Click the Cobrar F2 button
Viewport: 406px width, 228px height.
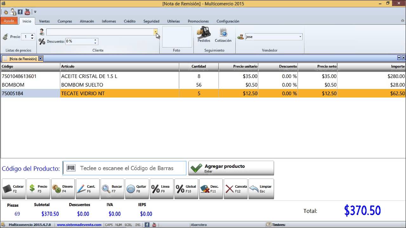point(14,189)
